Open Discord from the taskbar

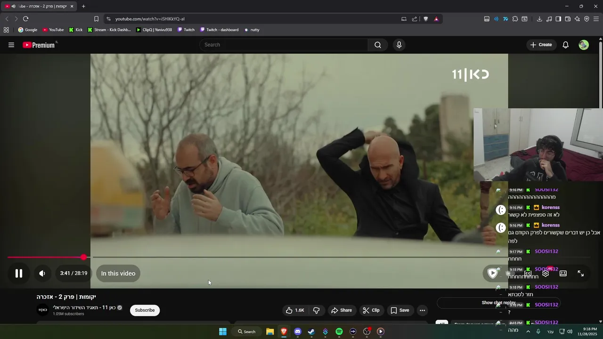point(297,331)
